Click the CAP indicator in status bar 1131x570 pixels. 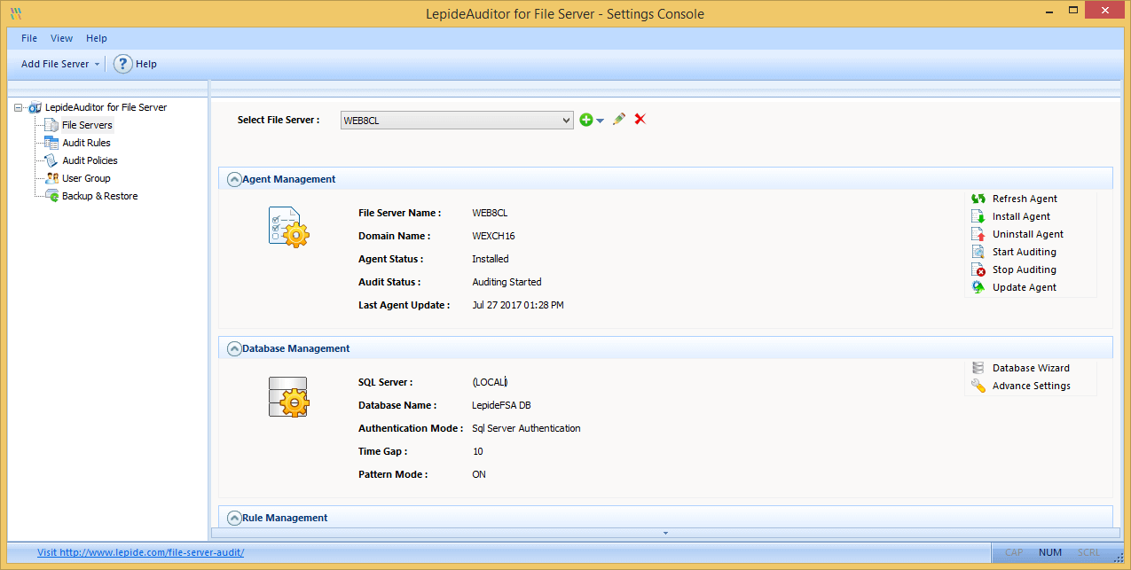pyautogui.click(x=1013, y=552)
